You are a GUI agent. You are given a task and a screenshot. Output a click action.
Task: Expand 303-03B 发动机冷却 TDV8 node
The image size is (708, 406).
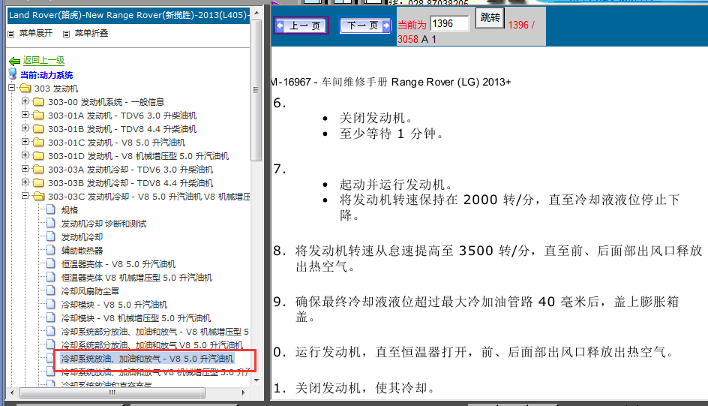(25, 182)
